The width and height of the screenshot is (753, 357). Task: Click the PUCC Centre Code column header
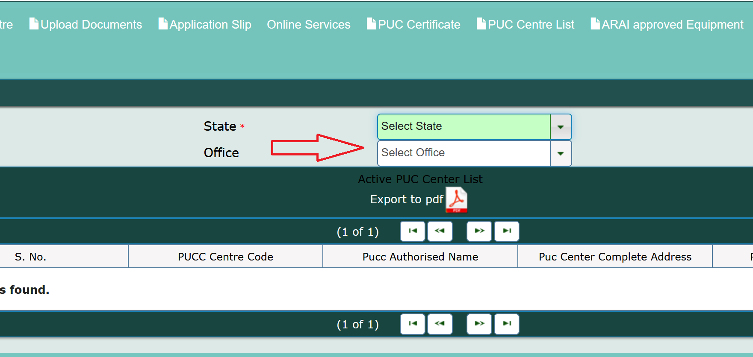pyautogui.click(x=225, y=257)
